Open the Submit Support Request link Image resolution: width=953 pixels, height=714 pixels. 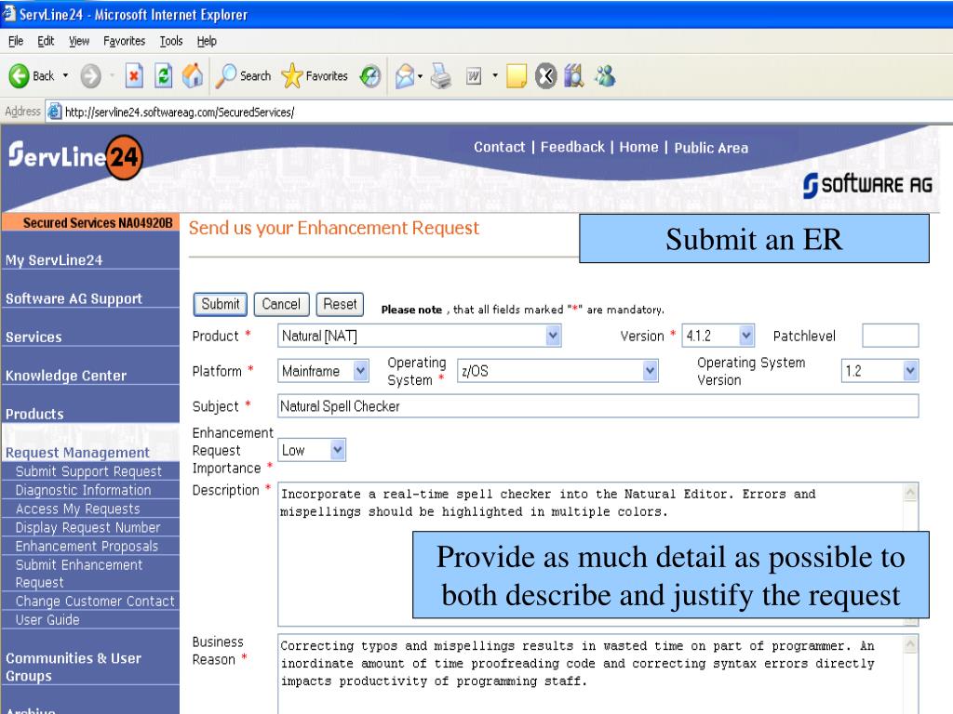[88, 471]
